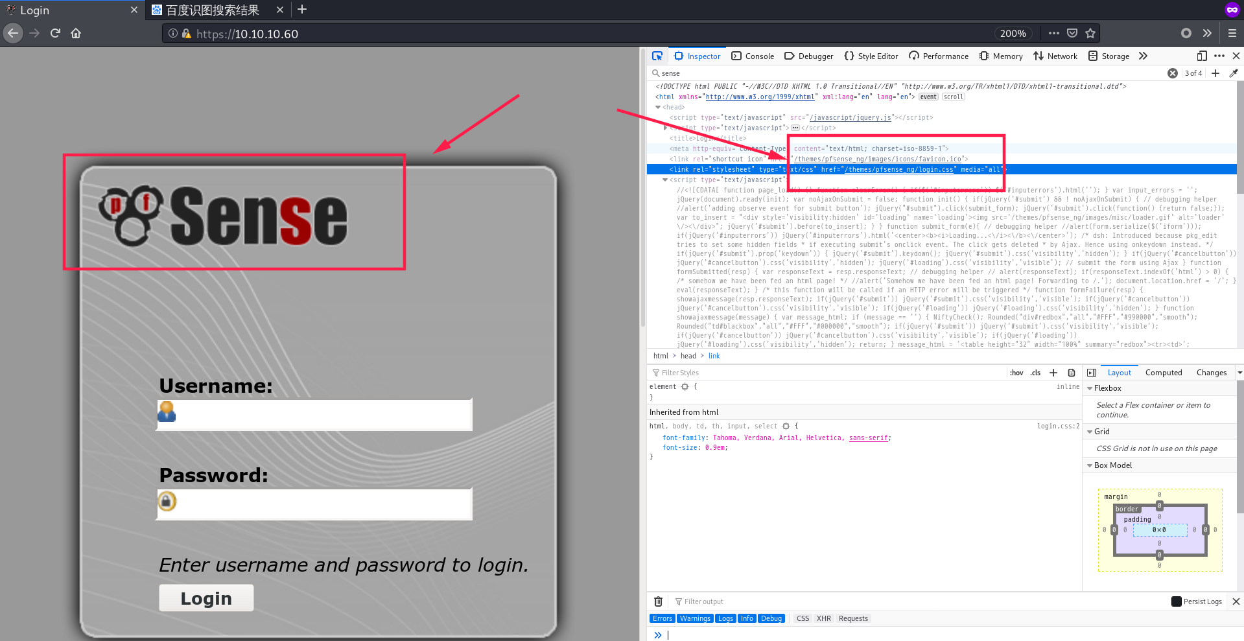The height and width of the screenshot is (641, 1244).
Task: Click the Username input field
Action: click(314, 414)
